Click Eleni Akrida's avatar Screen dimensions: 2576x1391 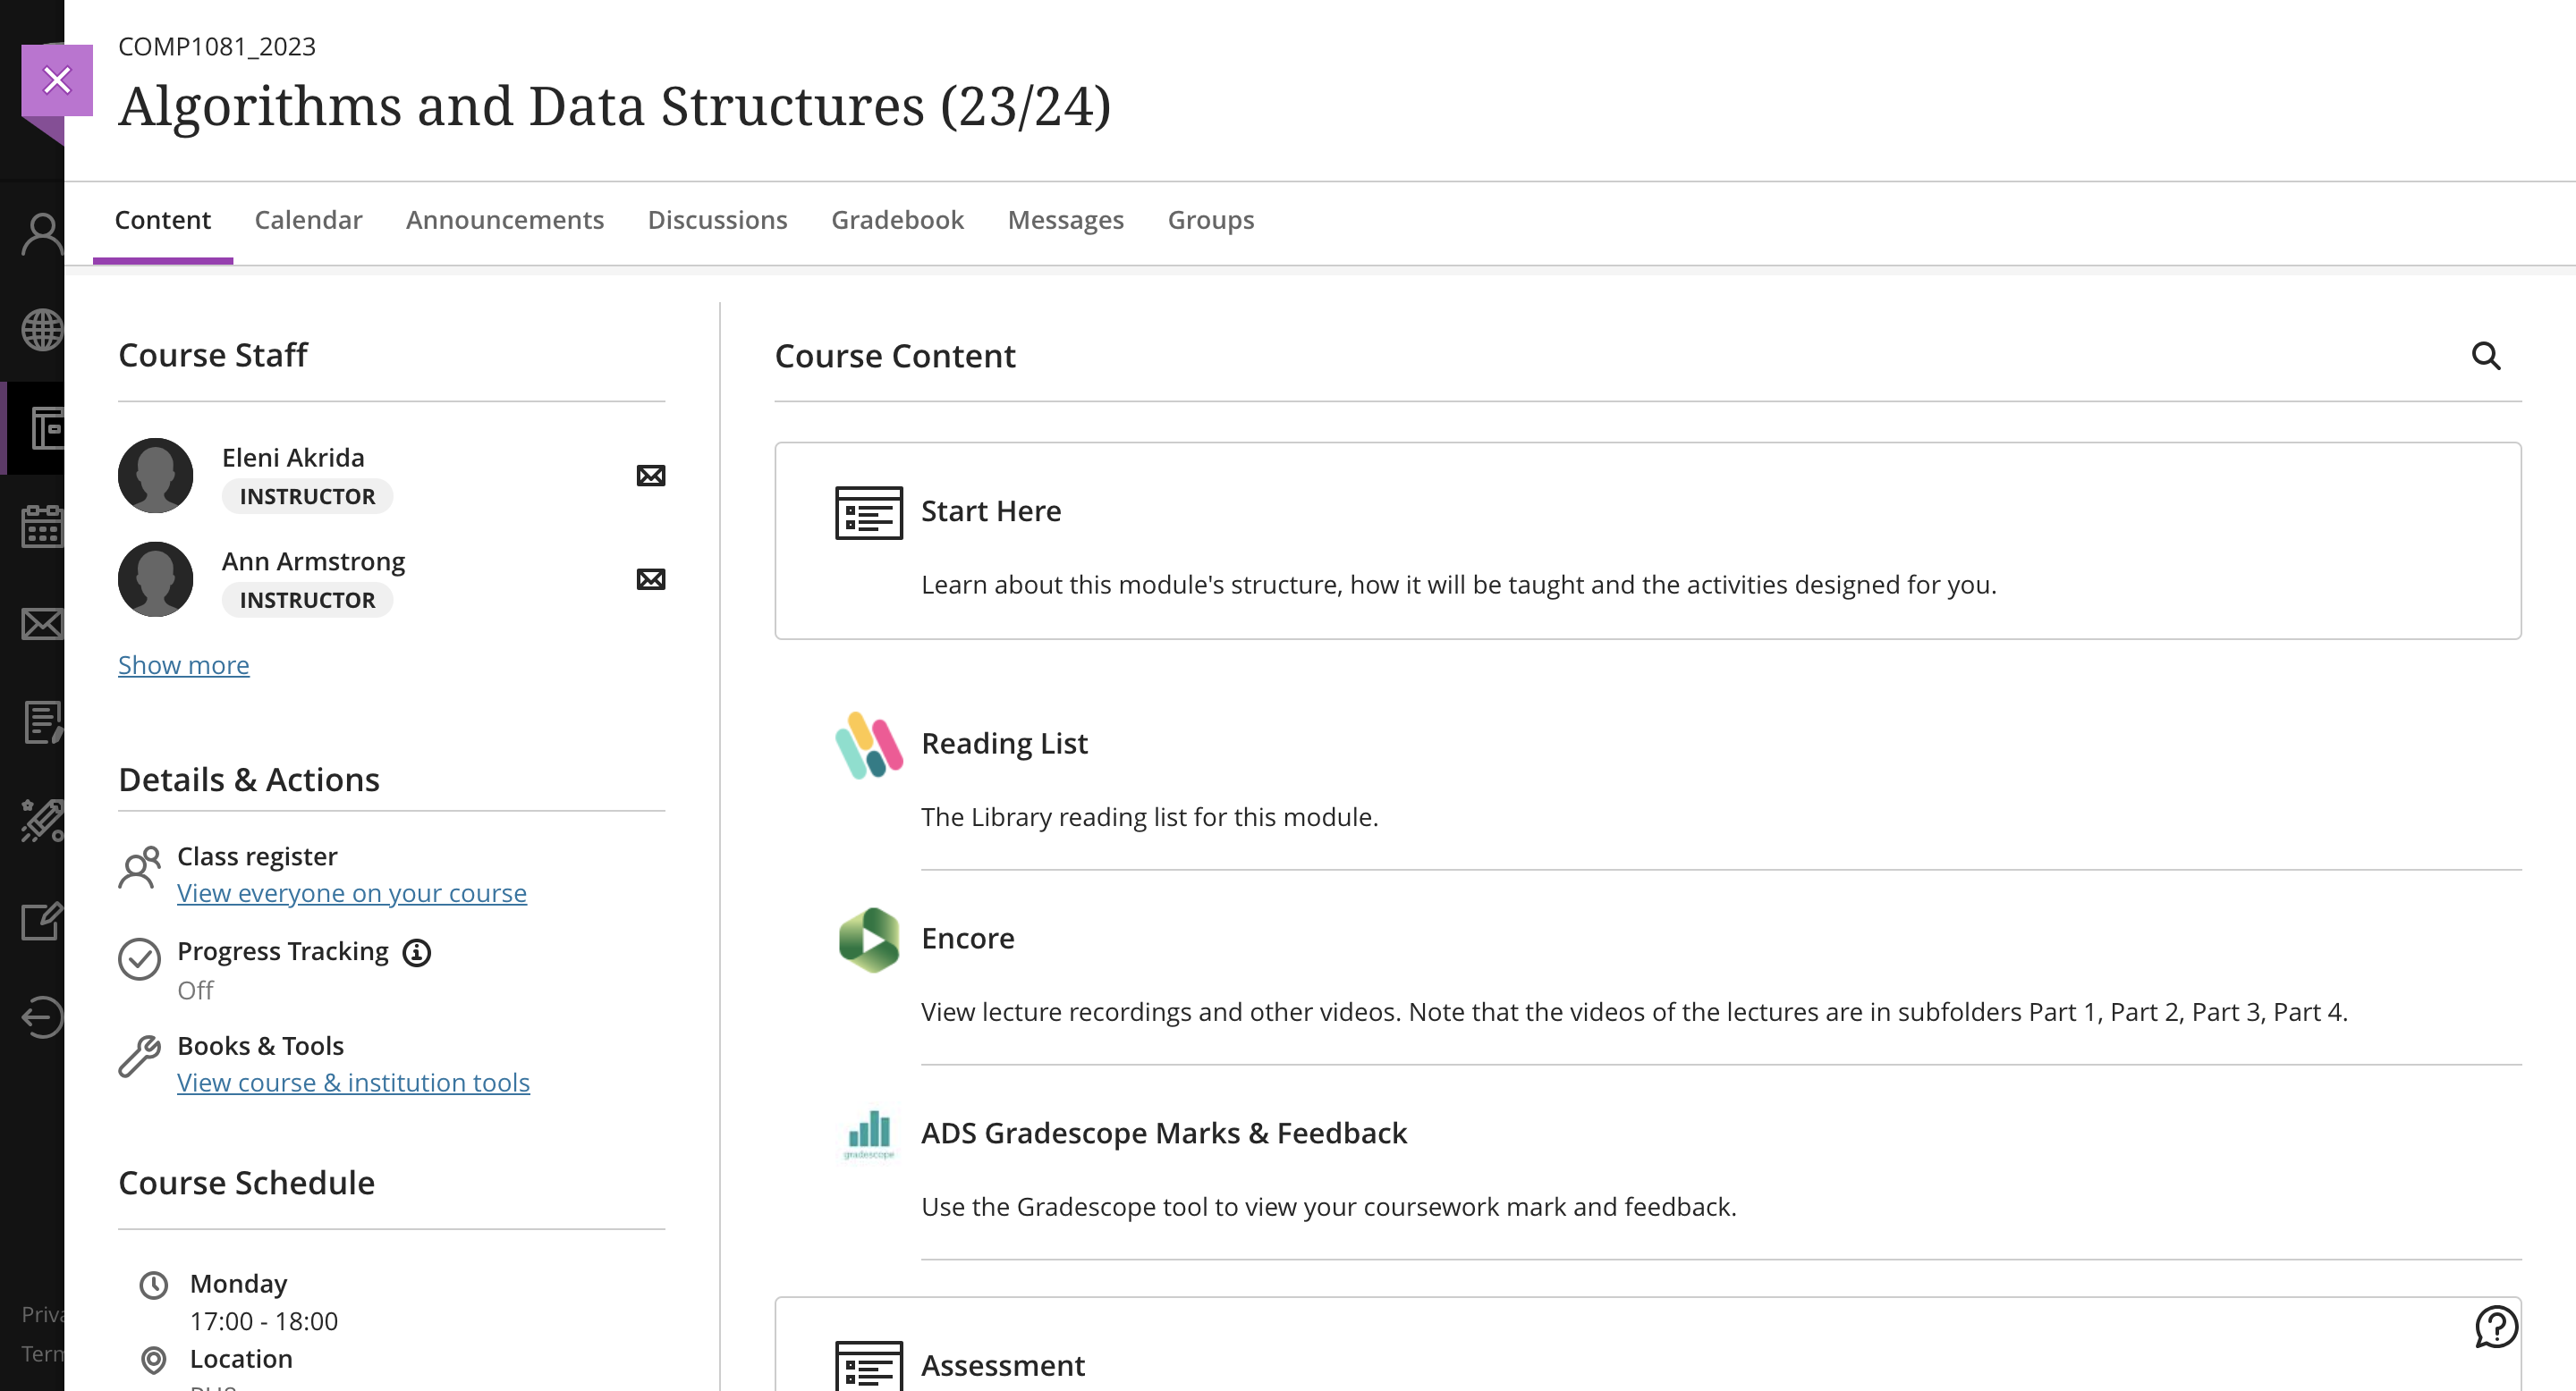[x=156, y=476]
